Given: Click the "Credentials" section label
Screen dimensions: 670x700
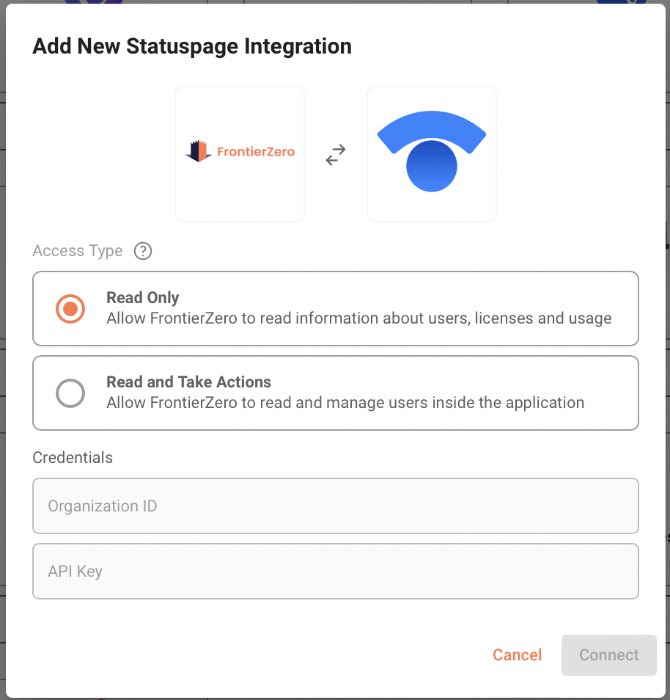Looking at the screenshot, I should pos(73,458).
